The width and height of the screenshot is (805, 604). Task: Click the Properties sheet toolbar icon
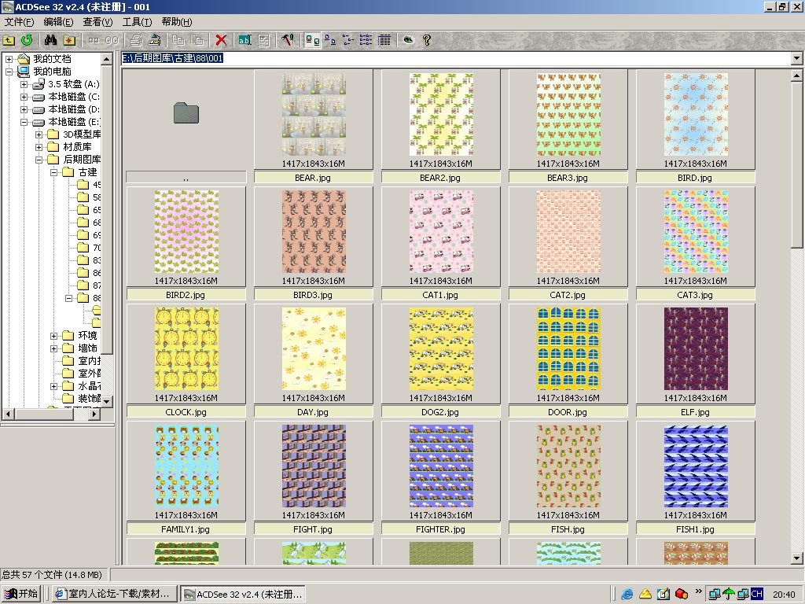point(264,40)
